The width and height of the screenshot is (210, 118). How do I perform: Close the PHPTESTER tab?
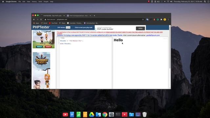[64, 16]
